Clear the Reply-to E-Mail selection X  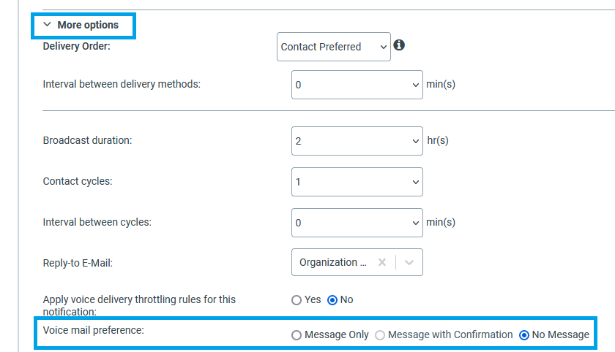(381, 262)
